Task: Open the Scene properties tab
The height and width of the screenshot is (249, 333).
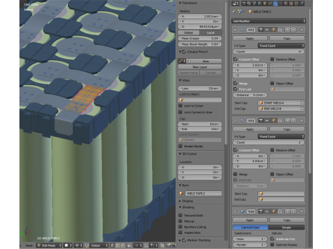Action: 255,3
